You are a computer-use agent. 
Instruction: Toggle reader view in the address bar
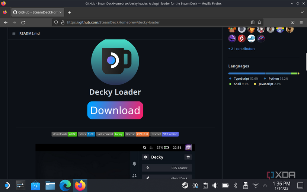pyautogui.click(x=253, y=22)
